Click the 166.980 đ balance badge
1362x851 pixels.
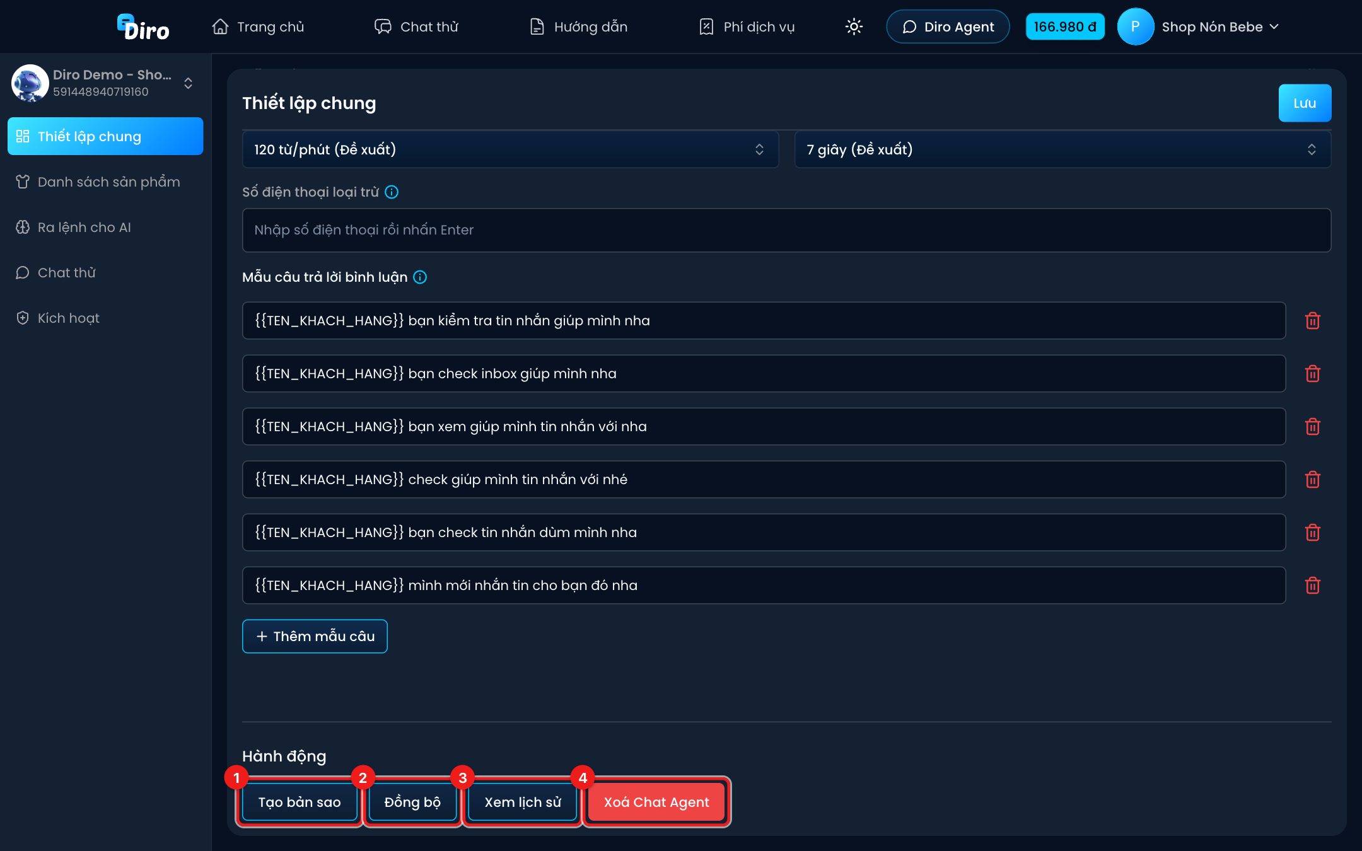[x=1065, y=26]
